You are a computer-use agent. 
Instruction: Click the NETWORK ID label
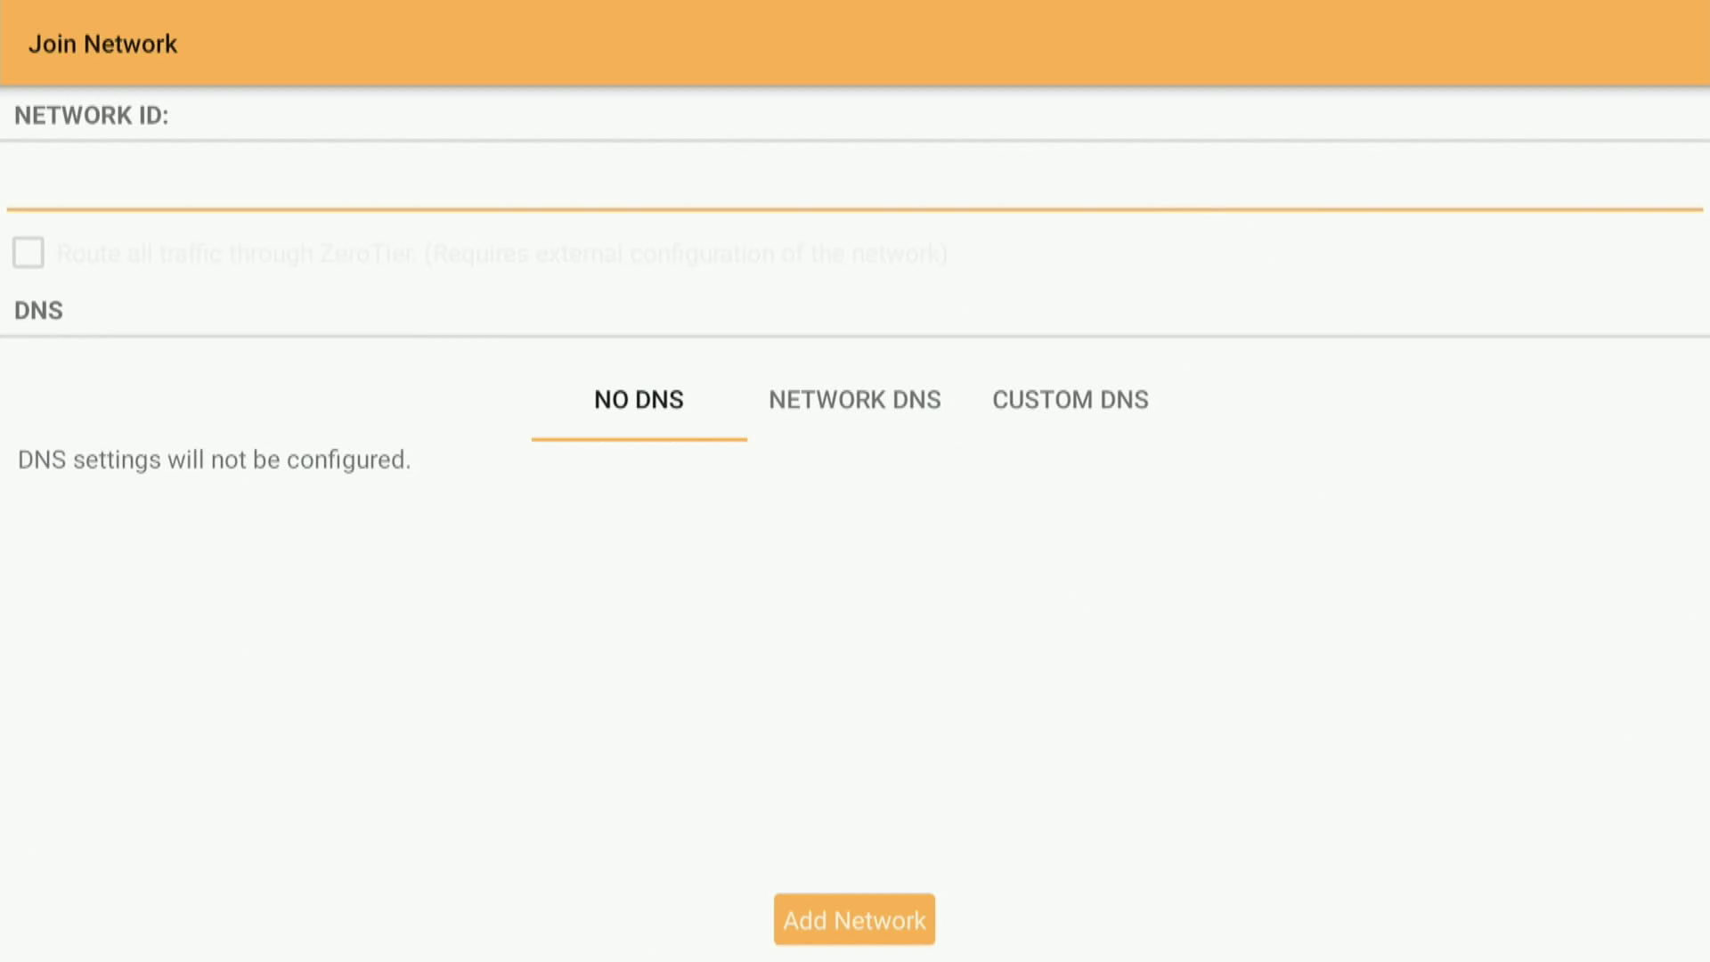tap(91, 116)
